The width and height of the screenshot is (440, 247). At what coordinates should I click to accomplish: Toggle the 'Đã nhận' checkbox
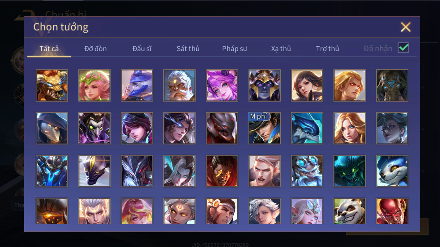point(403,48)
